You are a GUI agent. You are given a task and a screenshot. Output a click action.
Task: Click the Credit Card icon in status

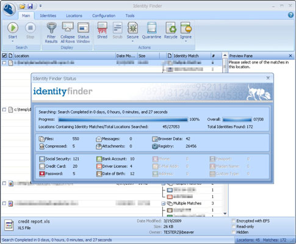(42, 167)
